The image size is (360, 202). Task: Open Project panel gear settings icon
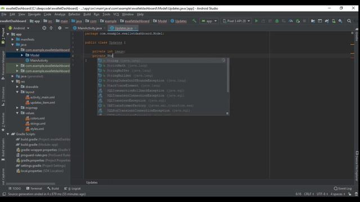point(60,28)
